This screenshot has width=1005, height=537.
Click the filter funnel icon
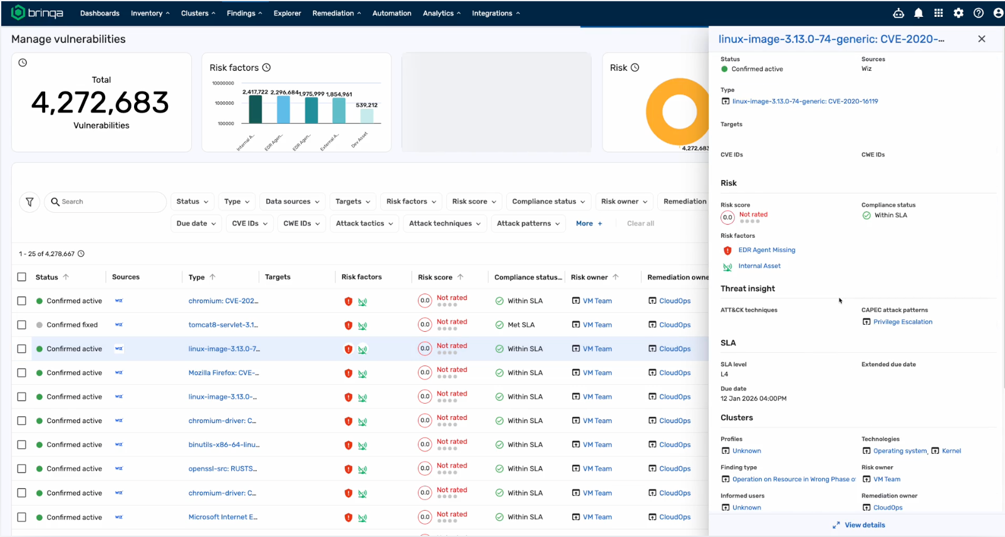(29, 202)
